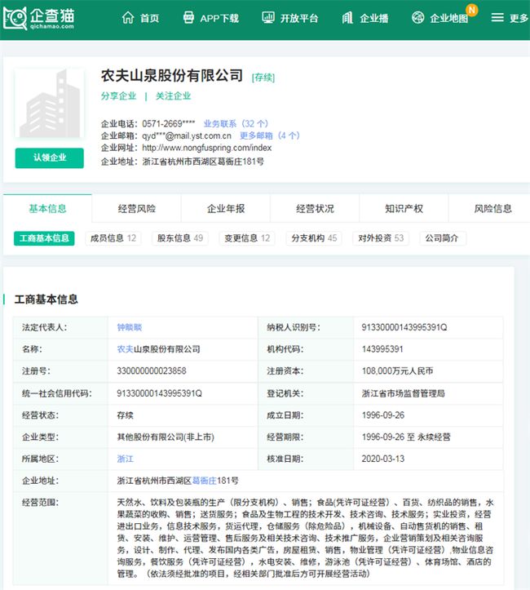This screenshot has width=530, height=590.
Task: Click the 浙江 region link
Action: tap(125, 459)
